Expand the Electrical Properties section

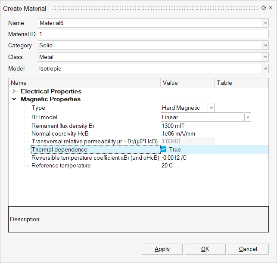pos(14,91)
